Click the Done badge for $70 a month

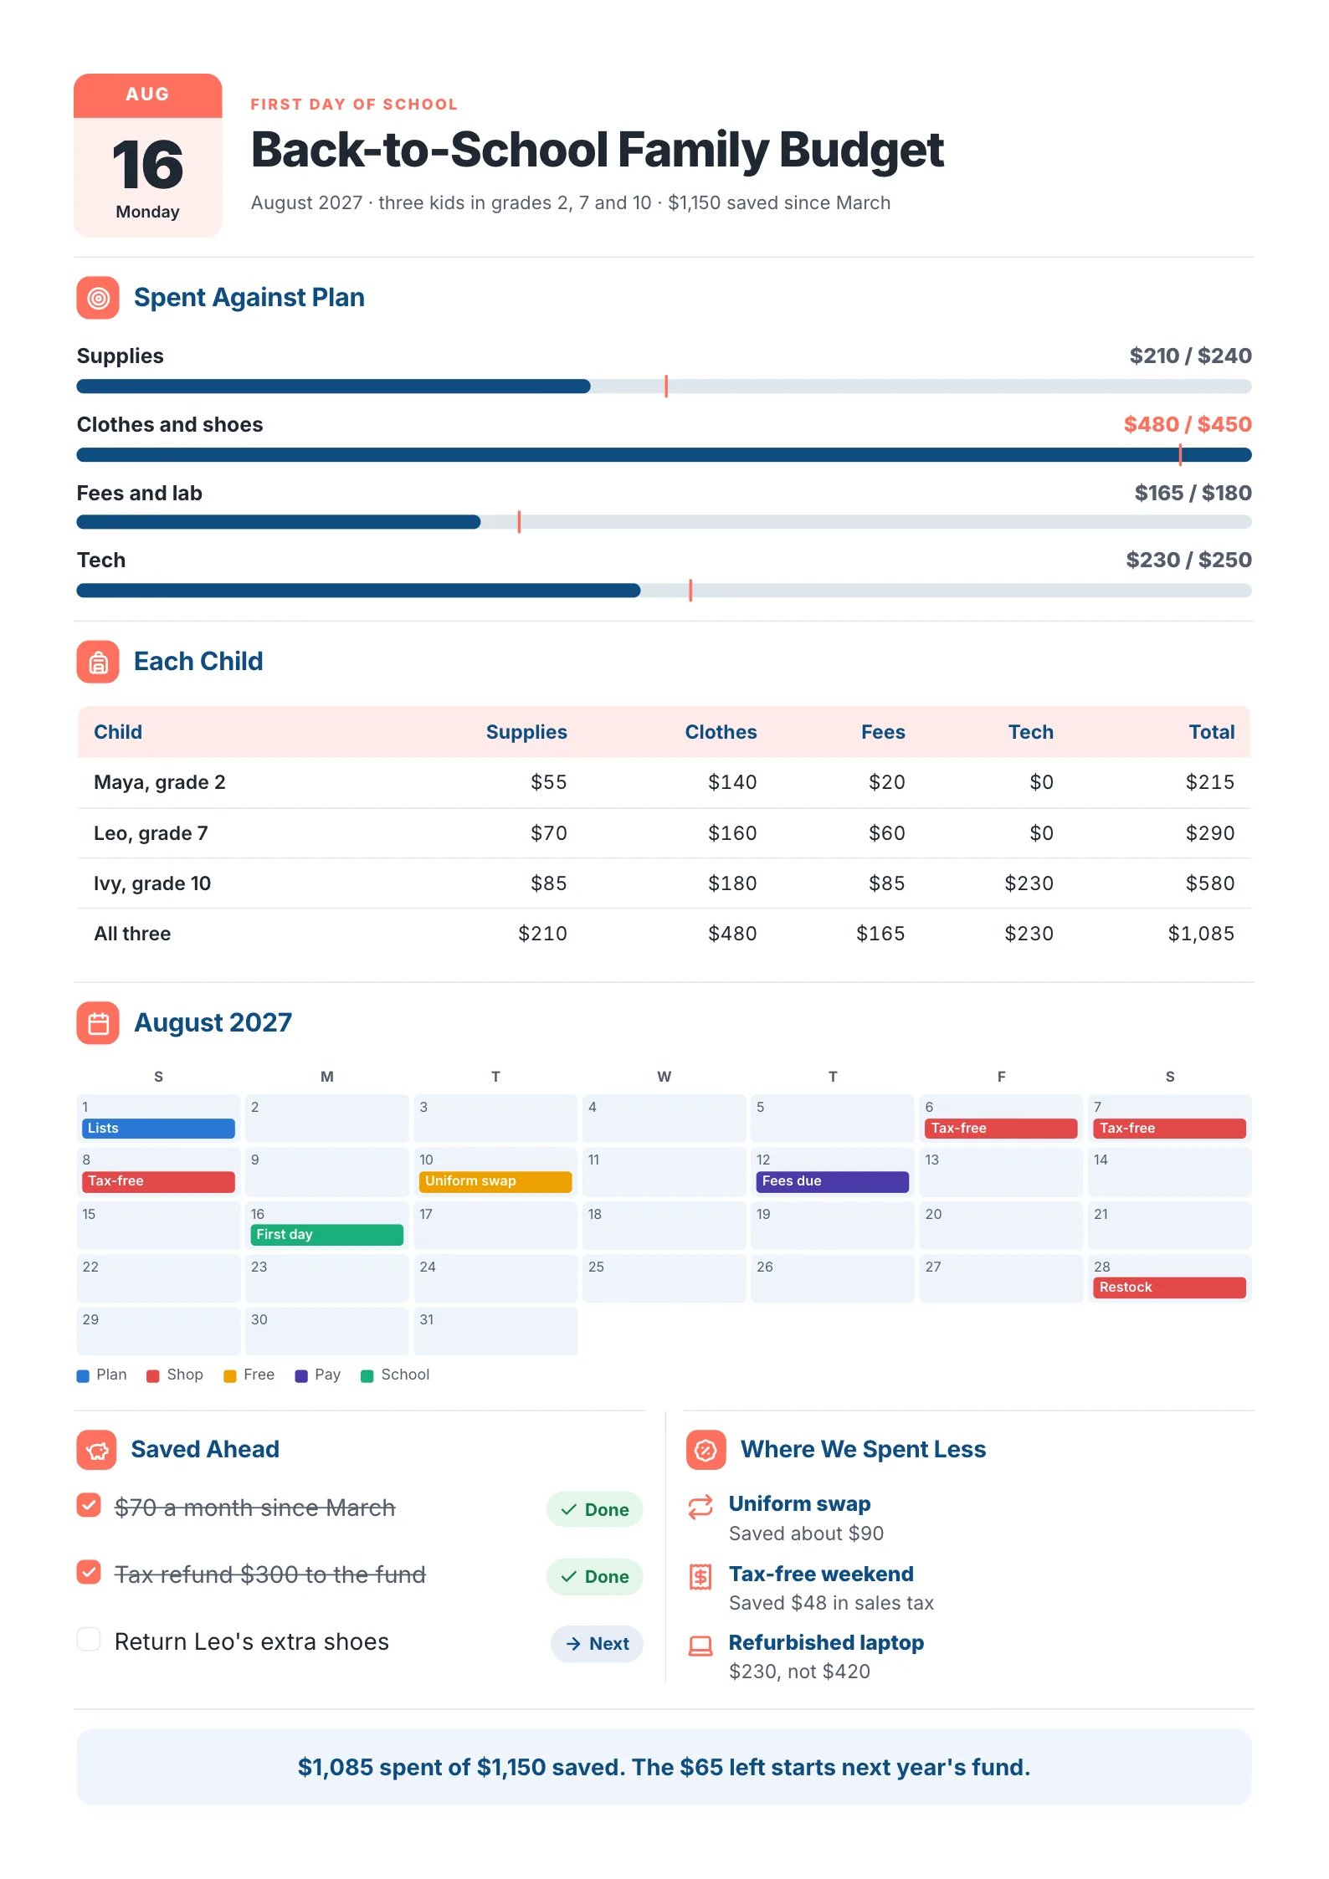click(595, 1509)
